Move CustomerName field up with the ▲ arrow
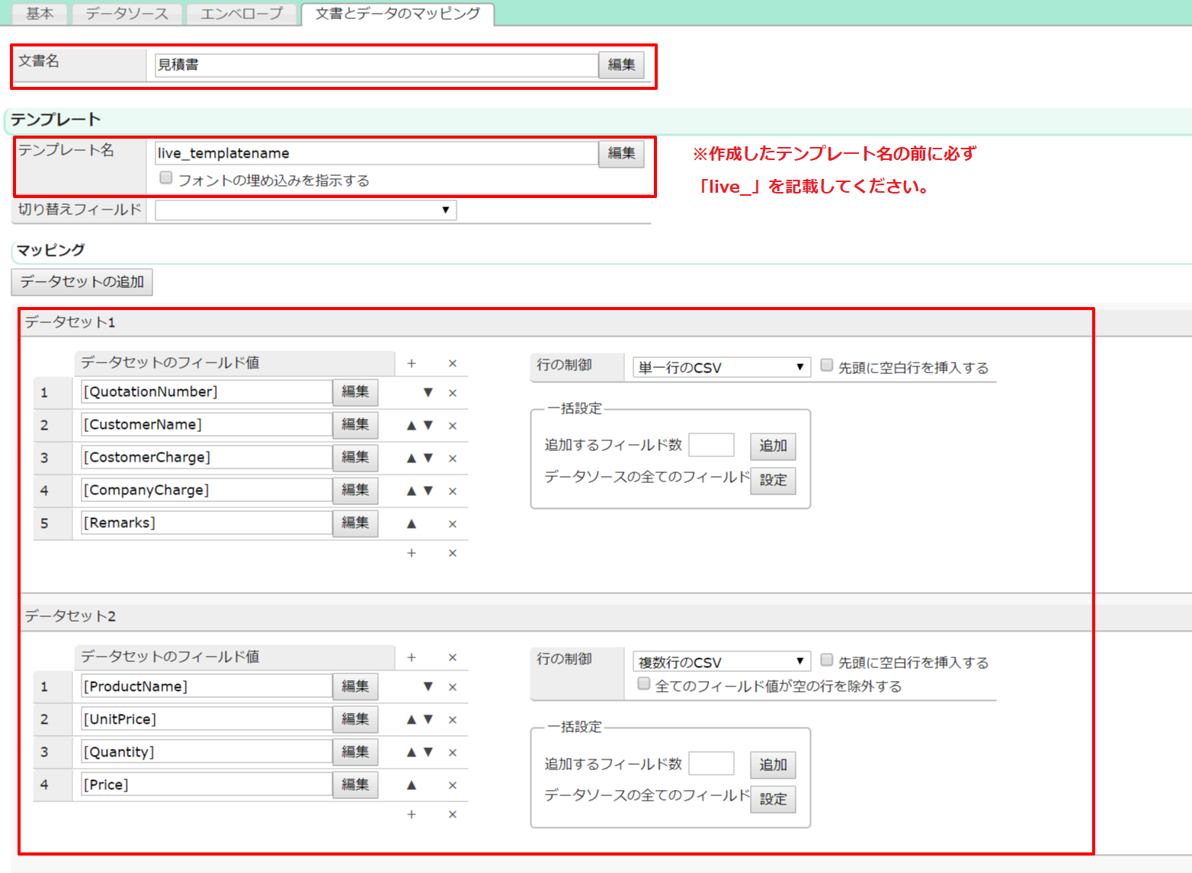The height and width of the screenshot is (873, 1192). point(412,426)
